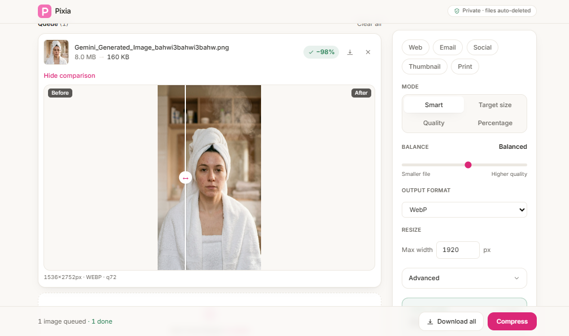The width and height of the screenshot is (569, 336).
Task: Click the Balanced value label
Action: coord(512,147)
